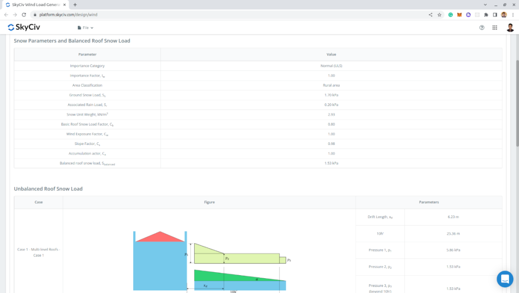Click the SkyCiv user profile avatar

point(510,27)
